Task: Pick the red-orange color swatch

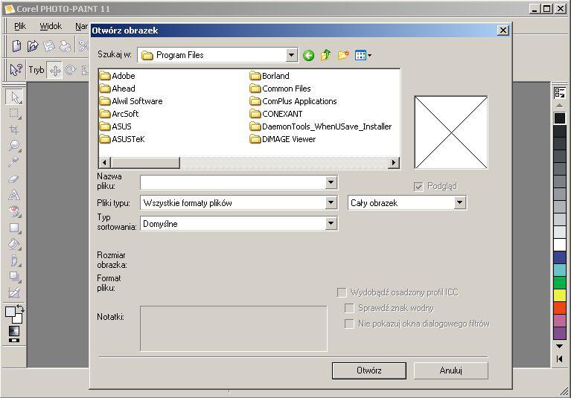Action: pos(560,308)
